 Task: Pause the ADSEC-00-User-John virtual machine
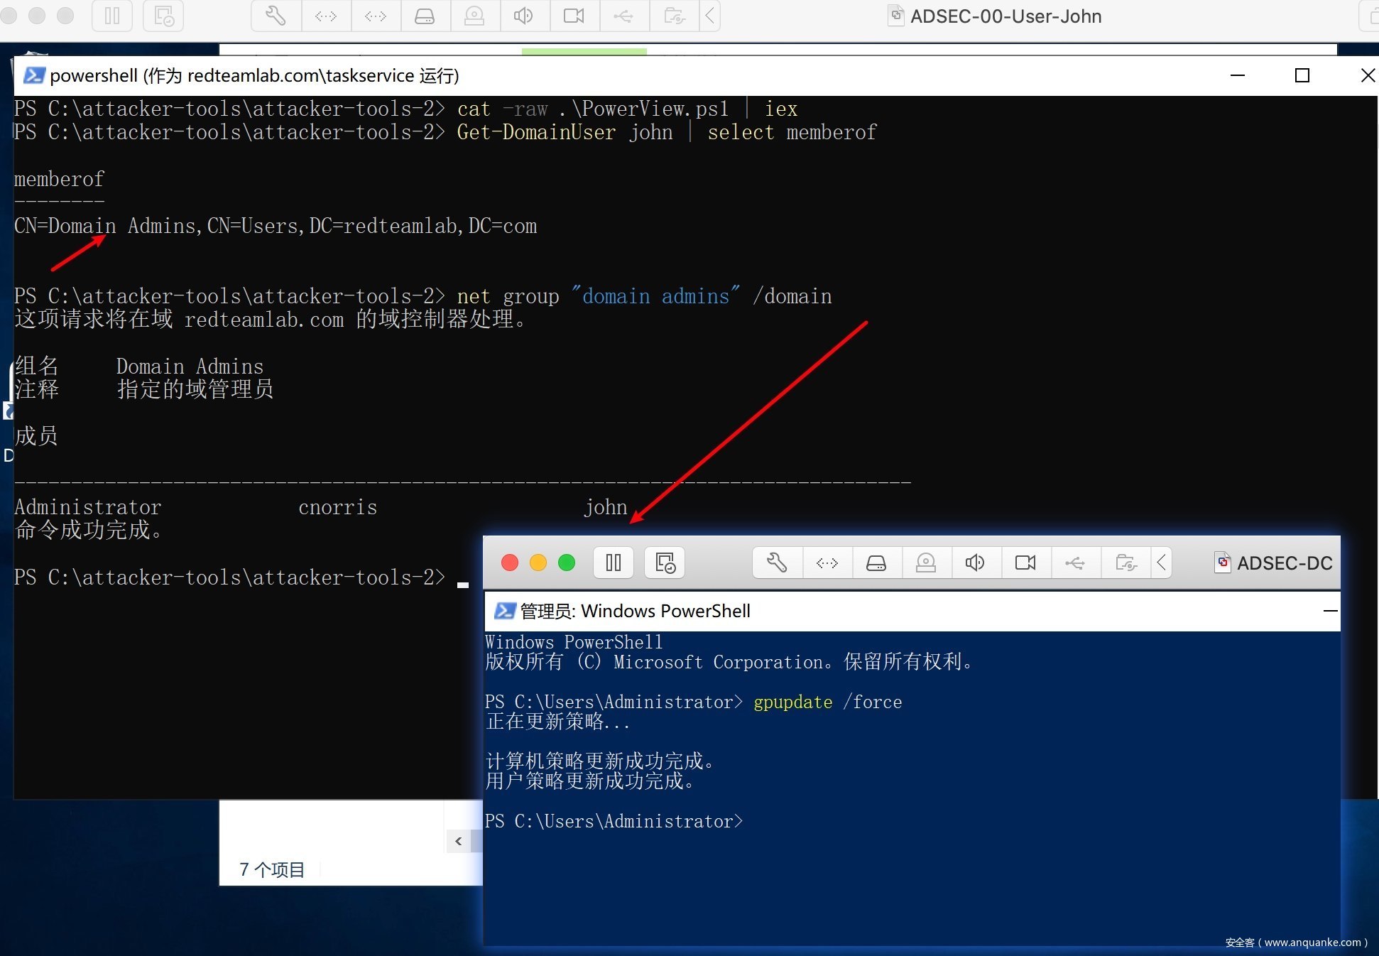[x=112, y=16]
